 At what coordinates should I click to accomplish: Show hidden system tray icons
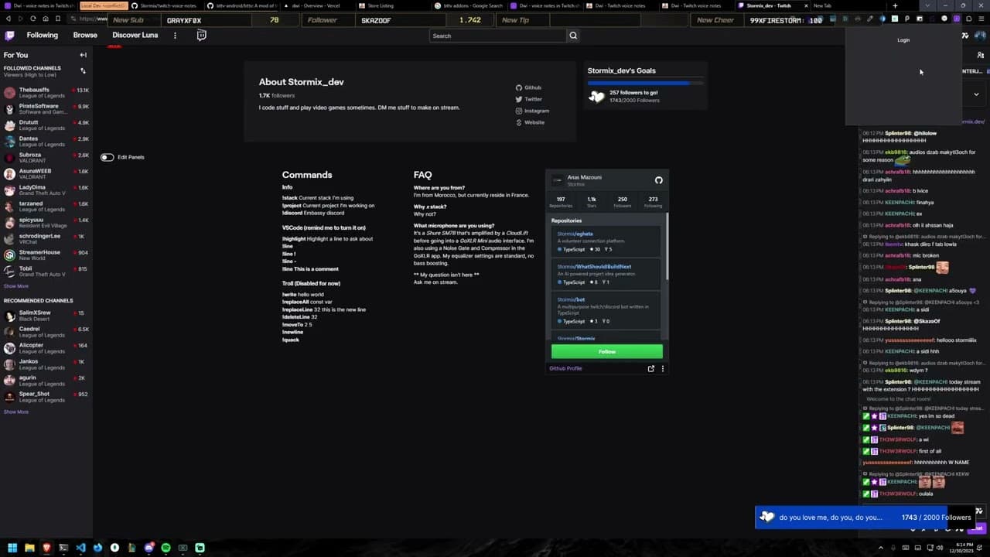click(880, 548)
